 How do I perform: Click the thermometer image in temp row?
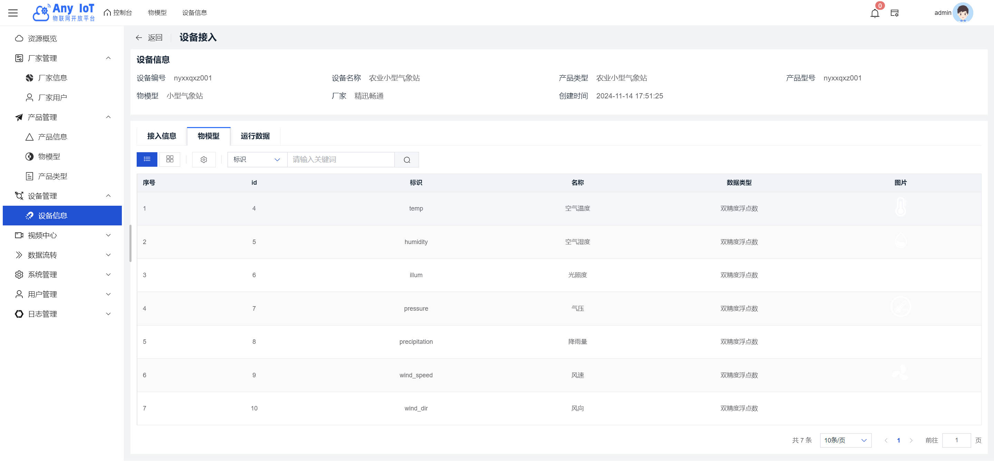(x=900, y=208)
